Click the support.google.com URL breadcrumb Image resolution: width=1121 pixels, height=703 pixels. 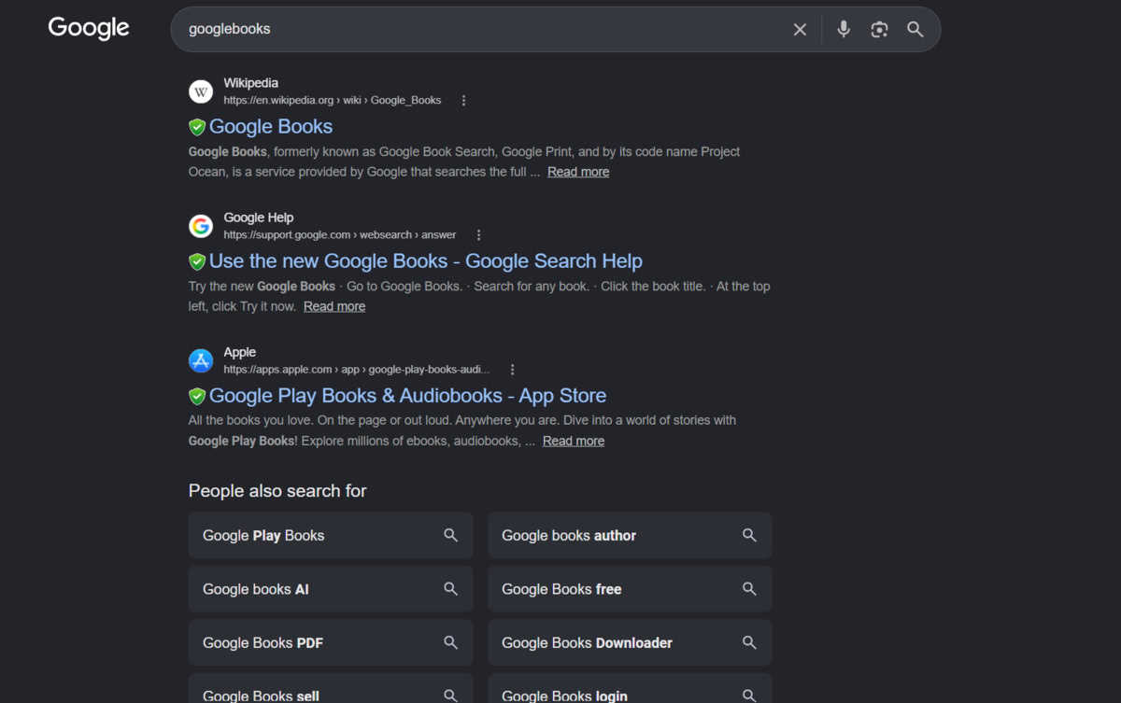(x=340, y=234)
